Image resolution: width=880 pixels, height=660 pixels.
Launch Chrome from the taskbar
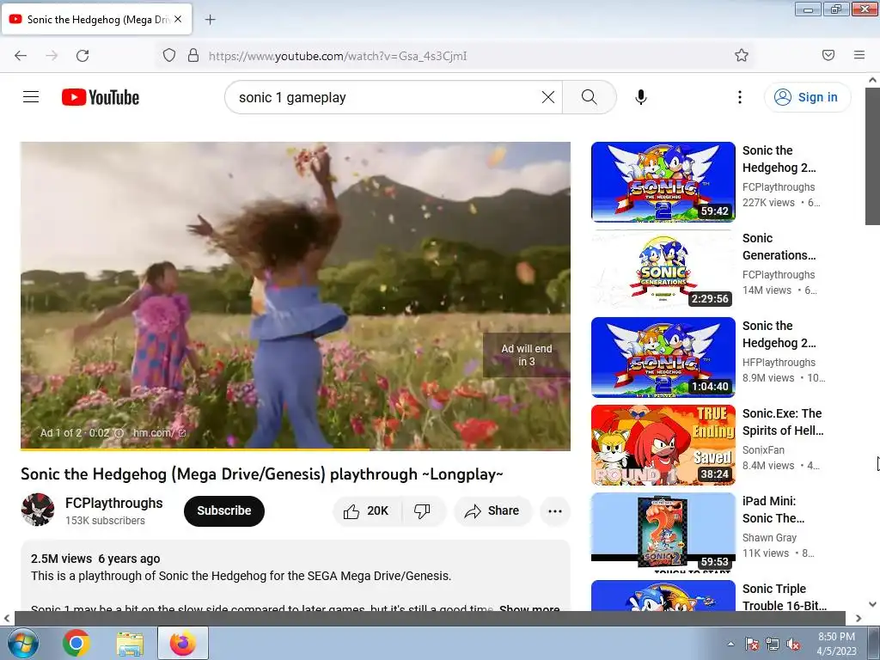click(x=76, y=643)
